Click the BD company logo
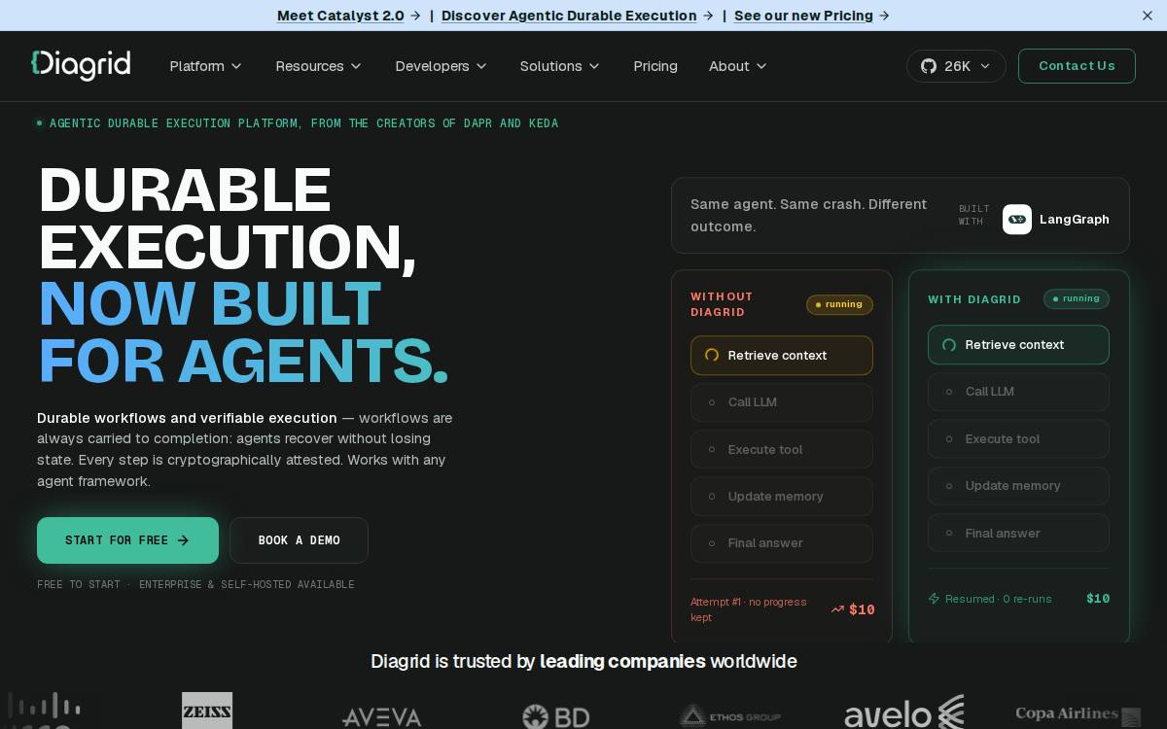This screenshot has height=729, width=1167. click(x=556, y=717)
